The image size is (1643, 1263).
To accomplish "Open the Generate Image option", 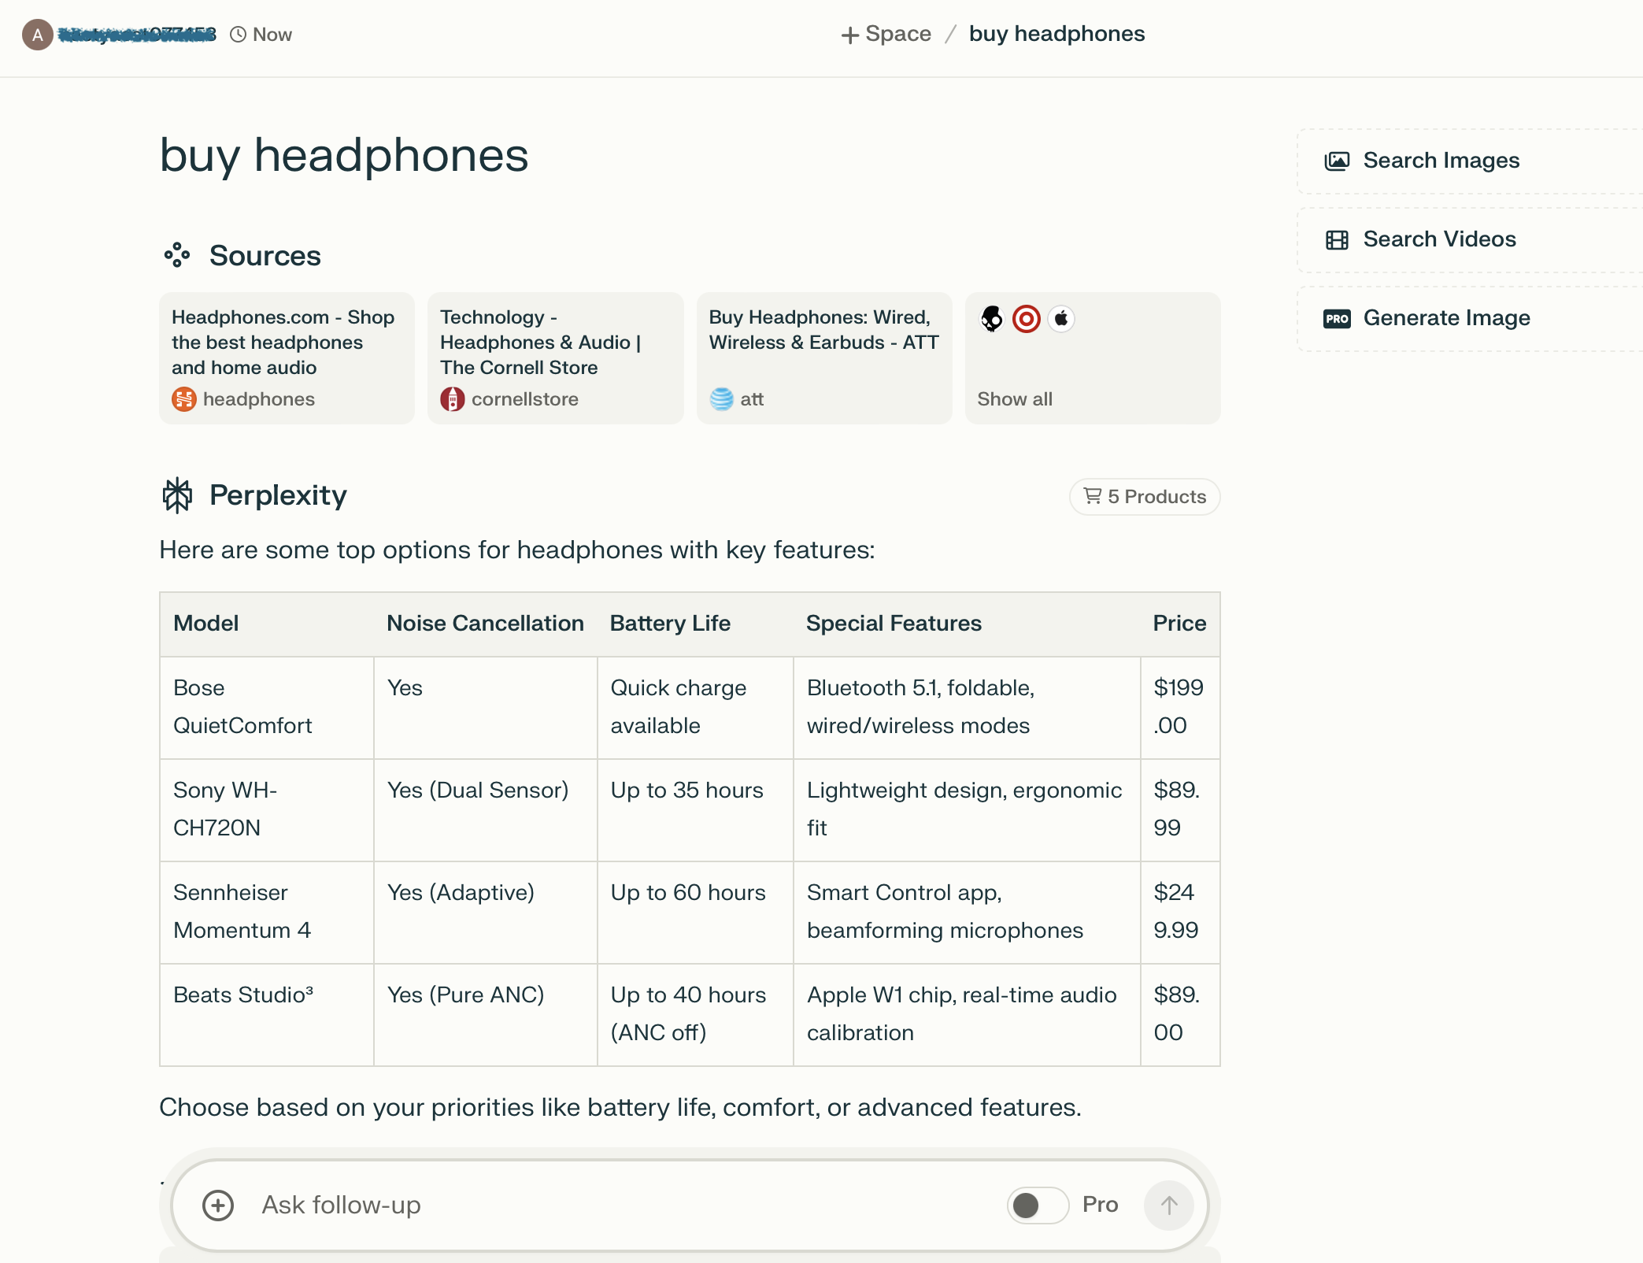I will (1446, 318).
